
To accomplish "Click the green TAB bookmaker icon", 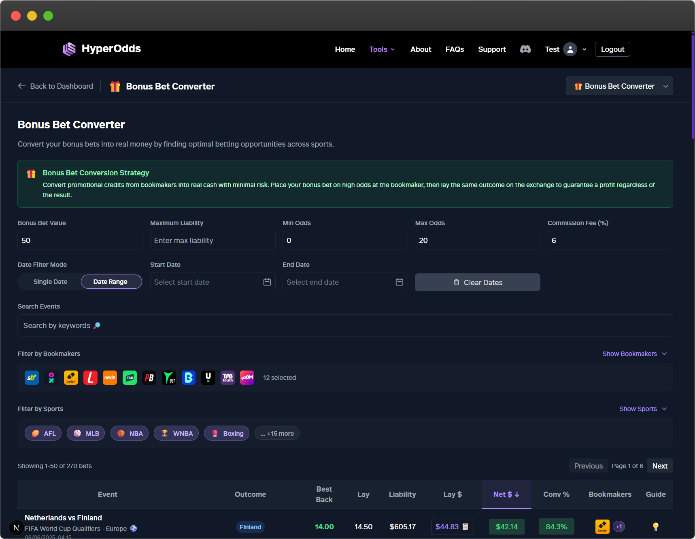I will click(x=130, y=378).
